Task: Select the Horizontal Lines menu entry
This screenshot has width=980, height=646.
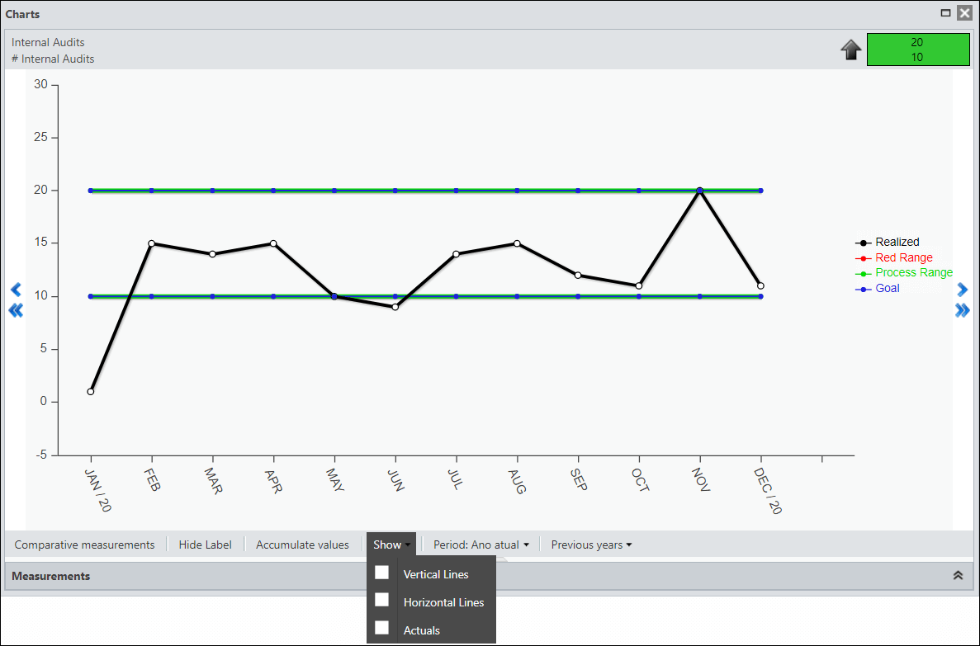Action: (x=443, y=602)
